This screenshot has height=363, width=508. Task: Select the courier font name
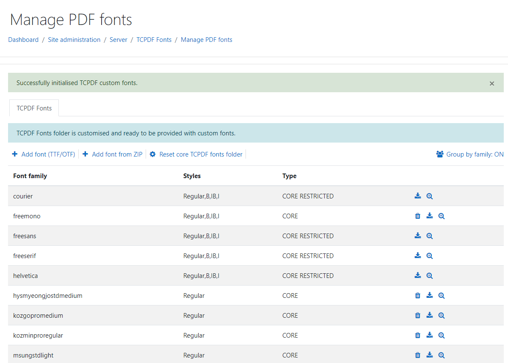click(23, 196)
